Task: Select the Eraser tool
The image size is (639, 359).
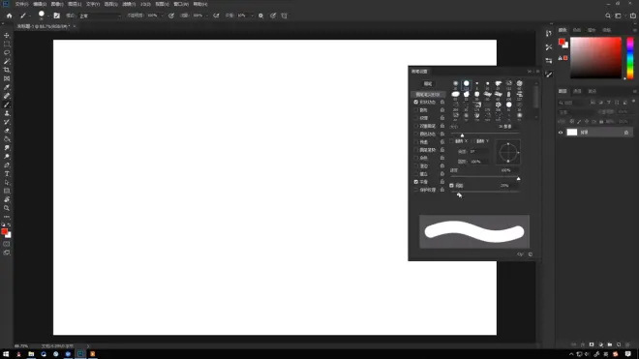Action: pyautogui.click(x=7, y=131)
